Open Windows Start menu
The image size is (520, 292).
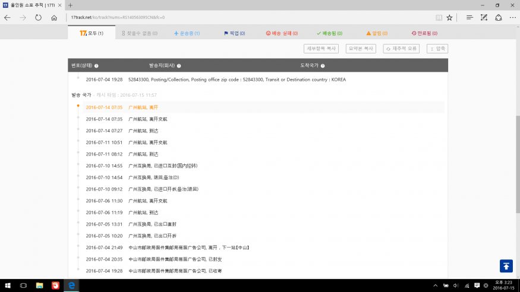pos(7,285)
